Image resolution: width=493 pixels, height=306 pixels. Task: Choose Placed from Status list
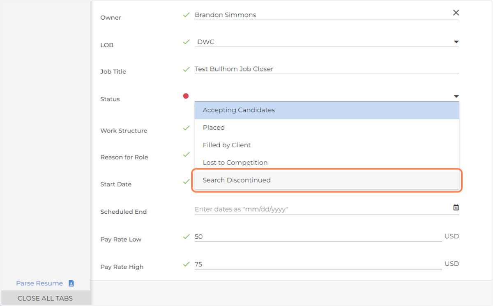coord(327,128)
